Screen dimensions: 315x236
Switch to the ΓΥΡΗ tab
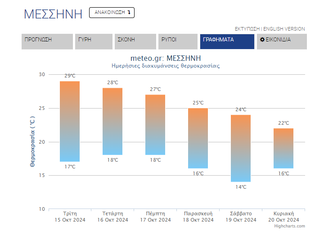[94, 41]
